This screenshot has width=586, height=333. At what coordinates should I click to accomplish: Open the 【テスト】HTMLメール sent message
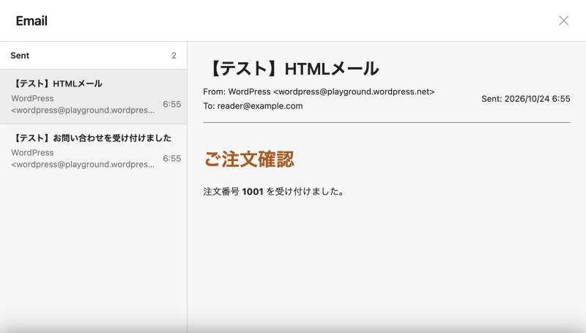tap(94, 97)
